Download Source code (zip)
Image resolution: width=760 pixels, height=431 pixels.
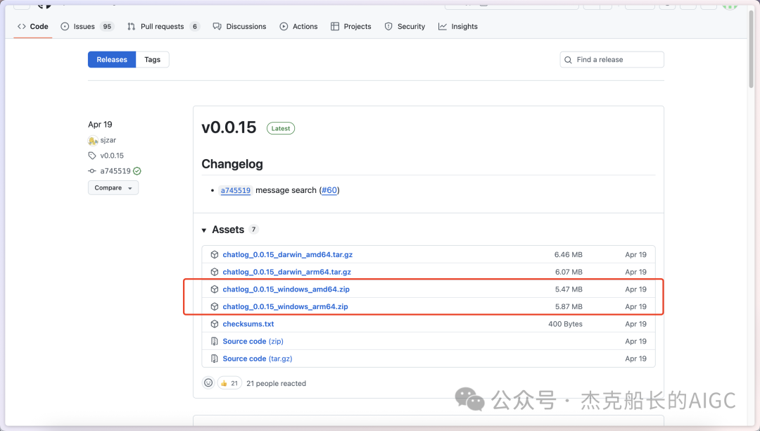point(253,342)
